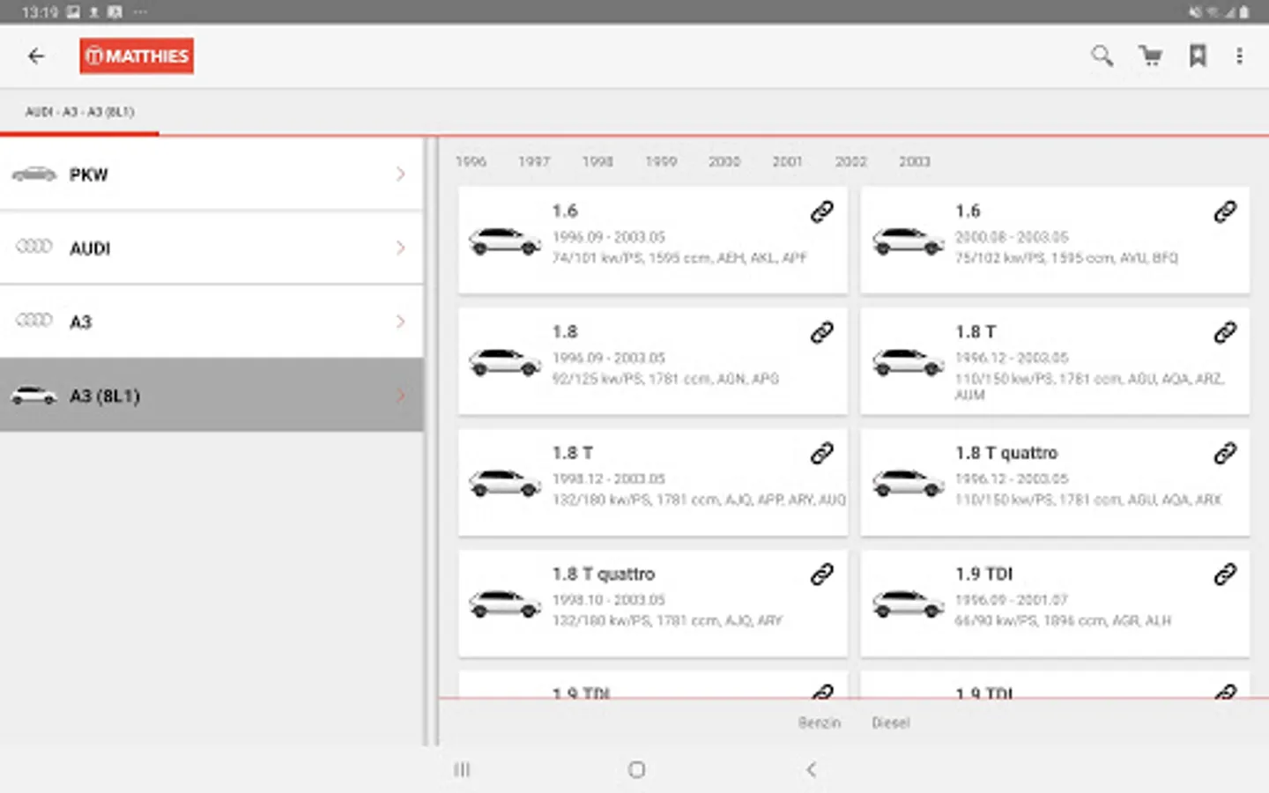Select the A3 (8L1) row
The height and width of the screenshot is (793, 1269).
[x=211, y=395]
